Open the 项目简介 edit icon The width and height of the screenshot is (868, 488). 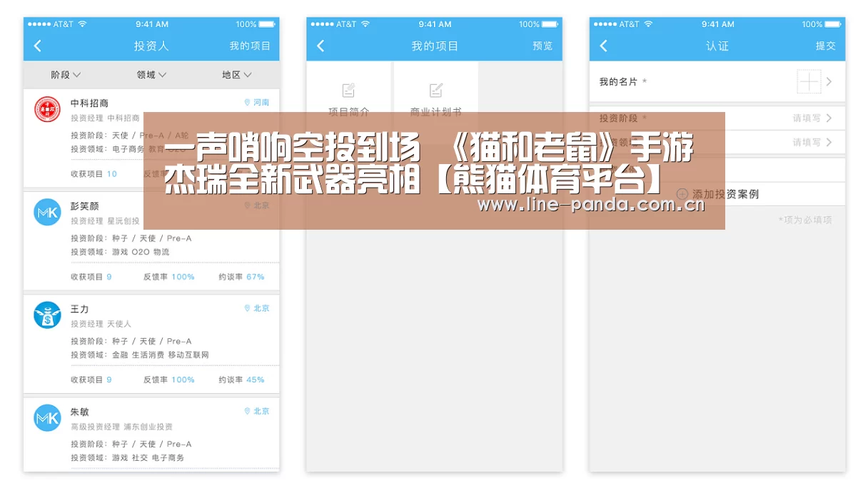coord(348,90)
